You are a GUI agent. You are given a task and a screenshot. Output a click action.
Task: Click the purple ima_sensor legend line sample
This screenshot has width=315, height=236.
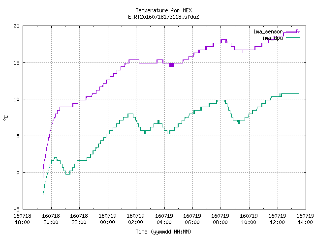click(293, 31)
